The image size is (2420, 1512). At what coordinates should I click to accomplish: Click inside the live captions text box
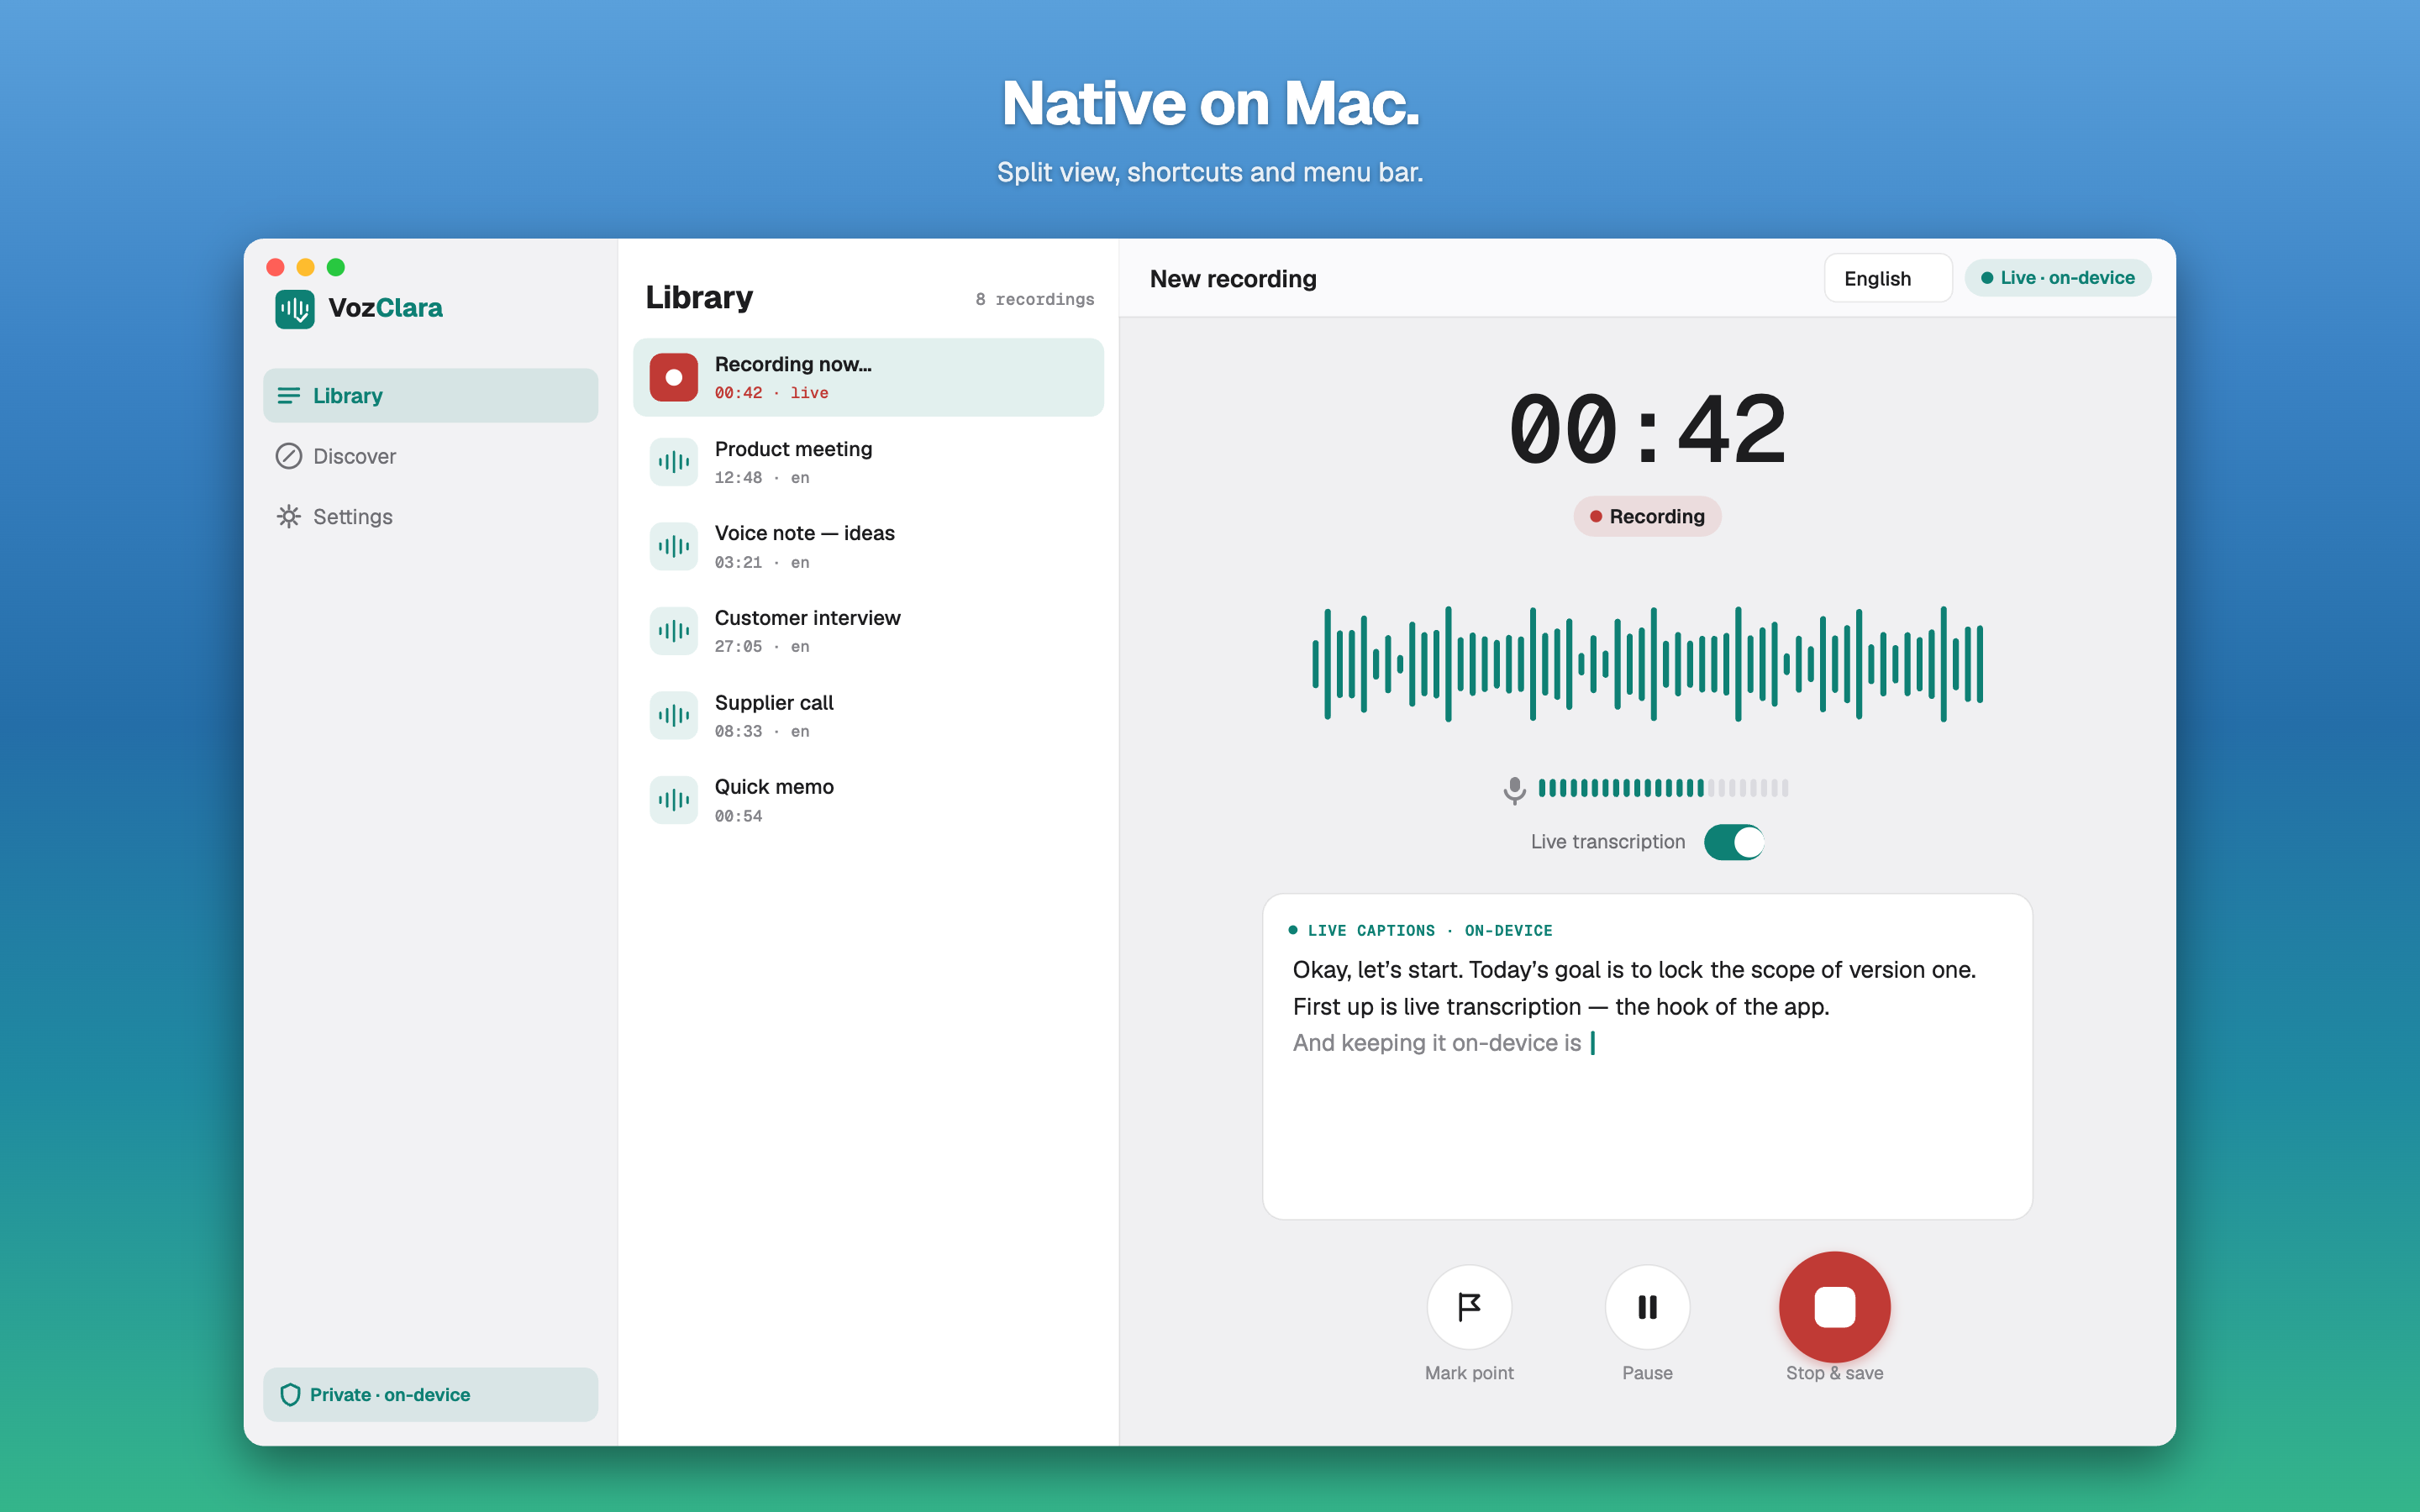(x=1647, y=1057)
